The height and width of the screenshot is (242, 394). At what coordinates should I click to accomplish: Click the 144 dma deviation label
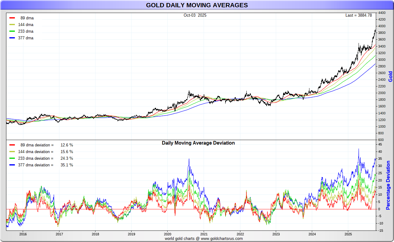click(x=36, y=152)
